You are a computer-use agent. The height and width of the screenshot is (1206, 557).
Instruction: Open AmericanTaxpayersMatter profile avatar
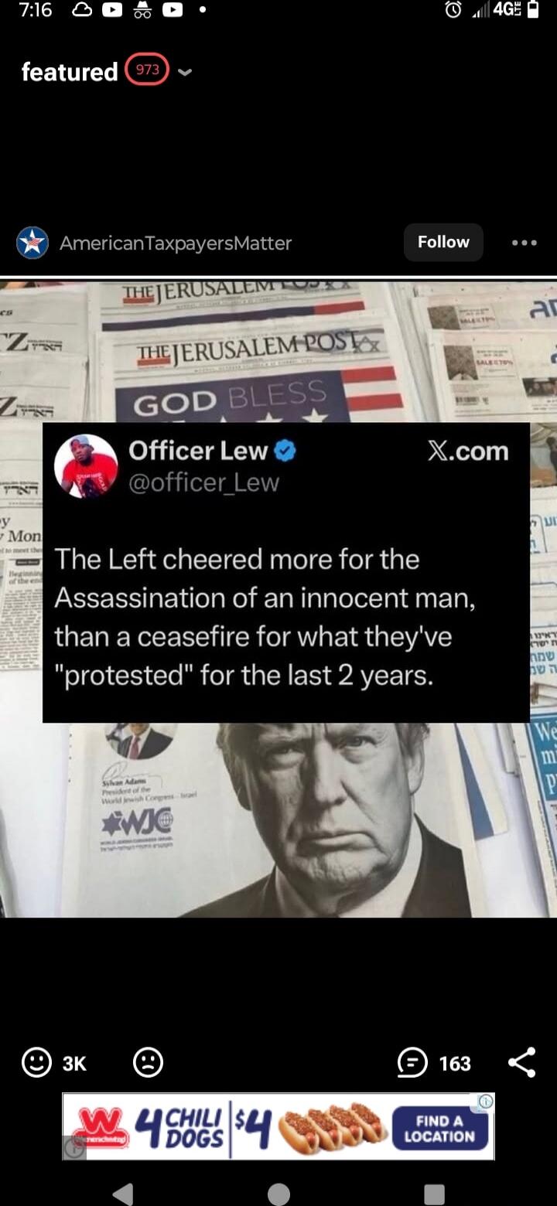[x=32, y=243]
